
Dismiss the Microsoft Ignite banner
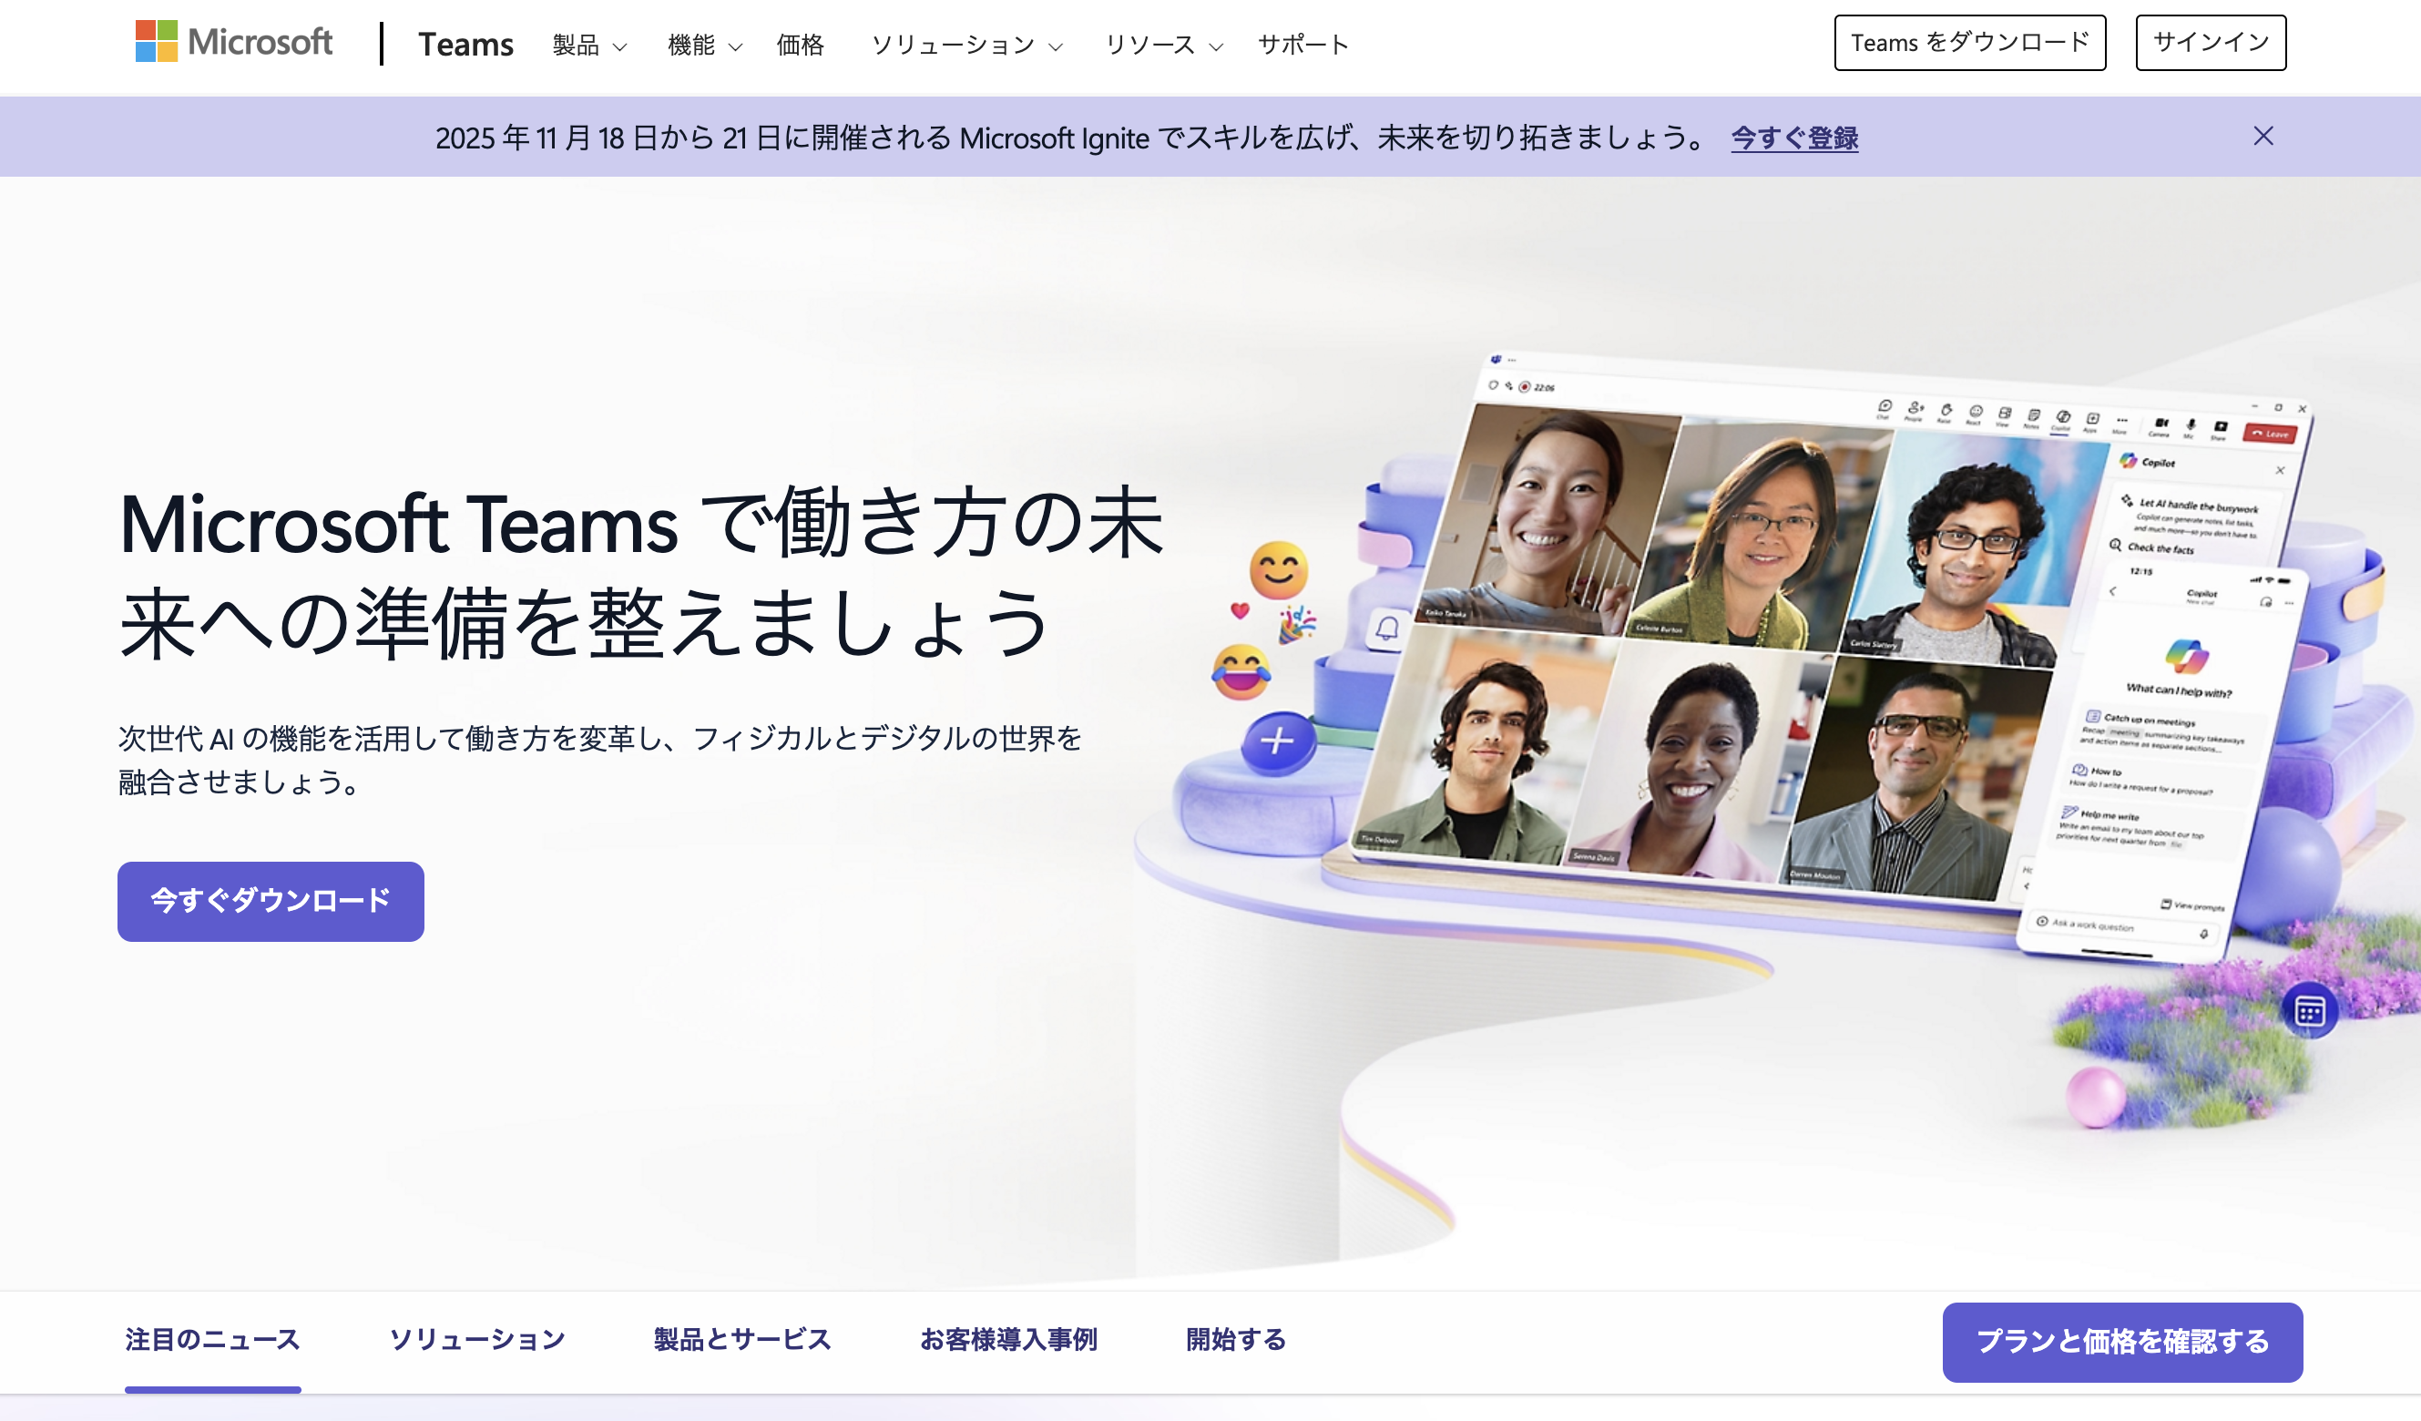pyautogui.click(x=2264, y=136)
